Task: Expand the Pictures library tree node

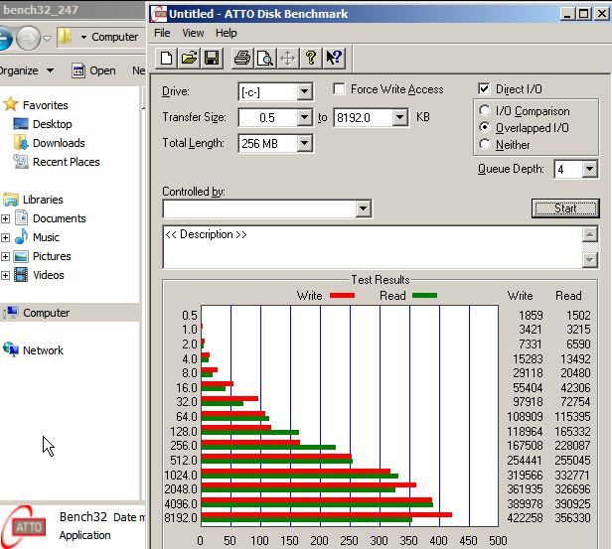Action: [x=5, y=256]
